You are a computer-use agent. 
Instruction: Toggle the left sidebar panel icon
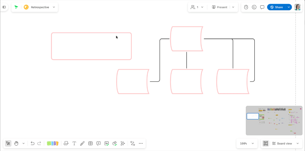[x=4, y=7]
